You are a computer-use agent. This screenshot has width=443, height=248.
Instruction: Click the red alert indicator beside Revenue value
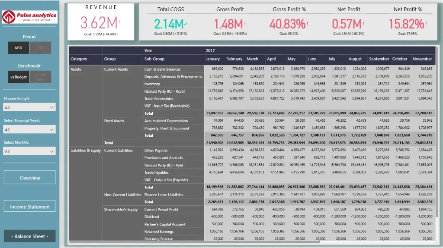coord(119,22)
